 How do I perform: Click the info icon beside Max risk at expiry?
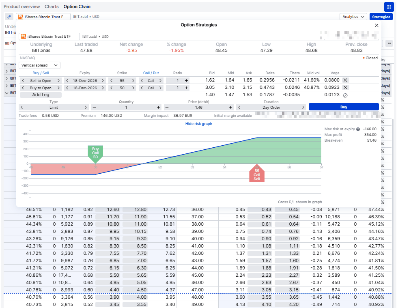pos(358,129)
